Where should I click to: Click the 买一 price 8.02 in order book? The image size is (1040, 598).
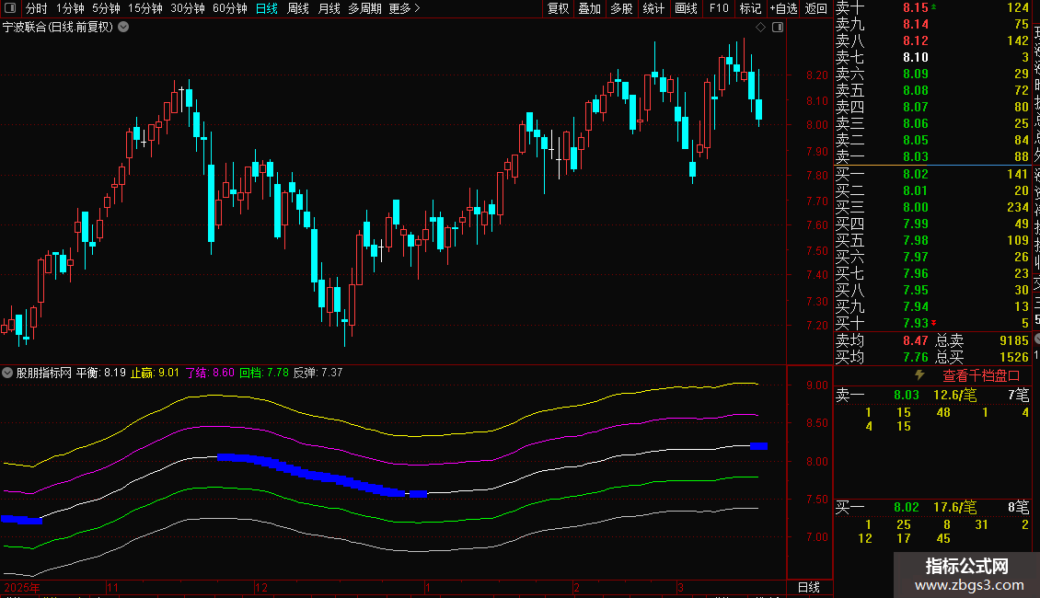pyautogui.click(x=916, y=174)
